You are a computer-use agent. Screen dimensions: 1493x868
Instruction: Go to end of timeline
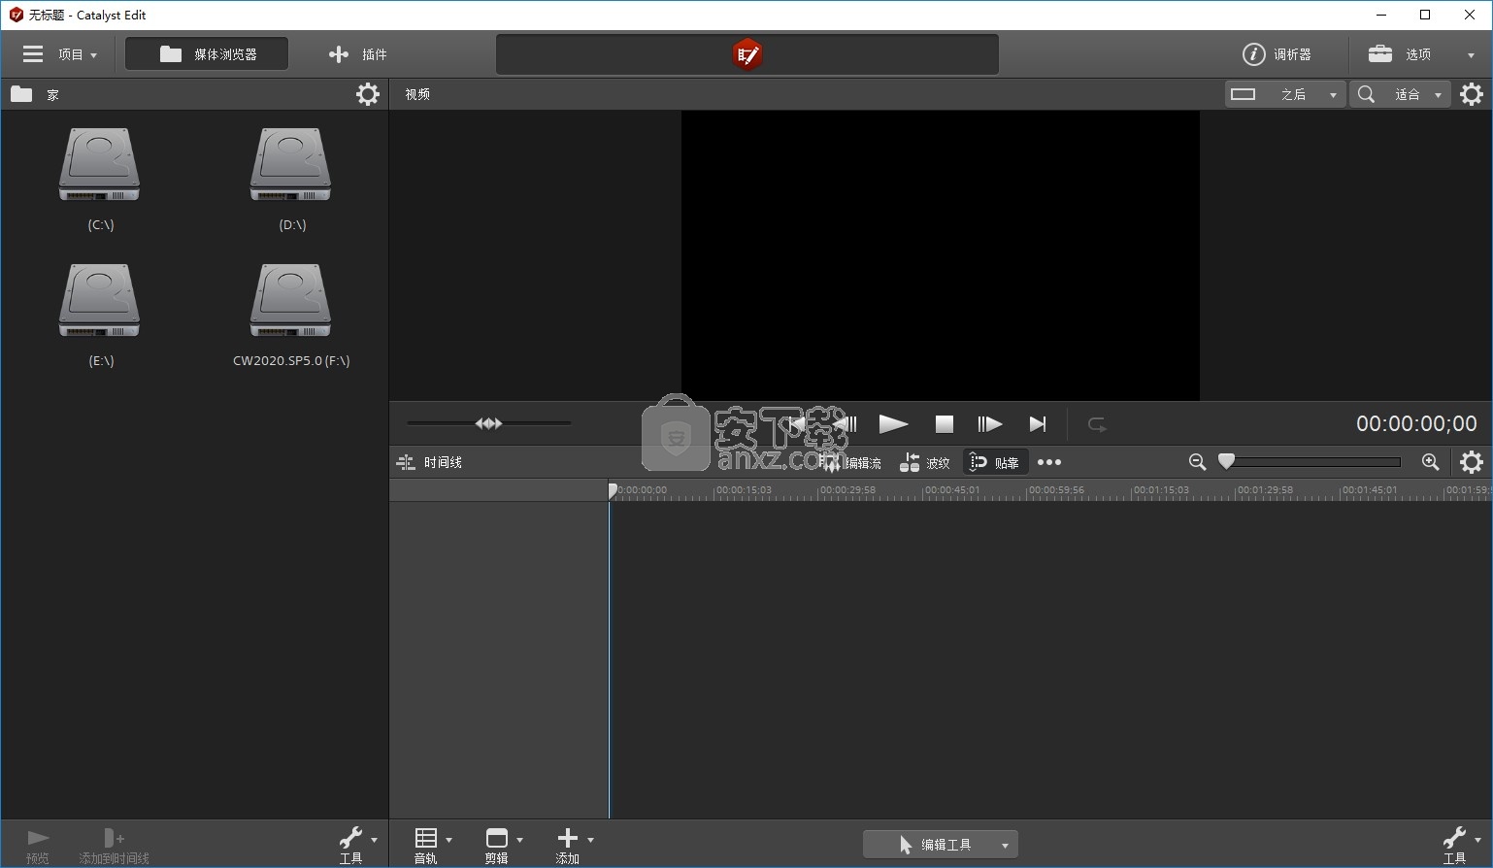point(1038,424)
